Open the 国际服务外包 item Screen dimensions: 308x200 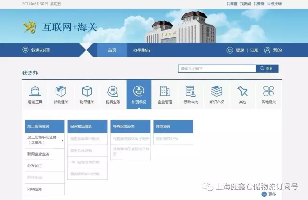(x=173, y=139)
